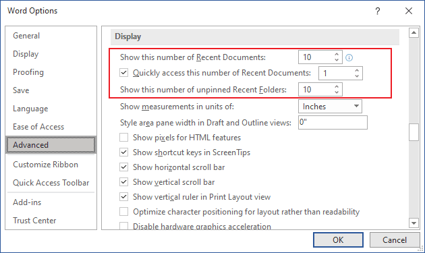Uncheck Show shortcut keys in ScreenTips
The height and width of the screenshot is (253, 425).
[x=124, y=152]
